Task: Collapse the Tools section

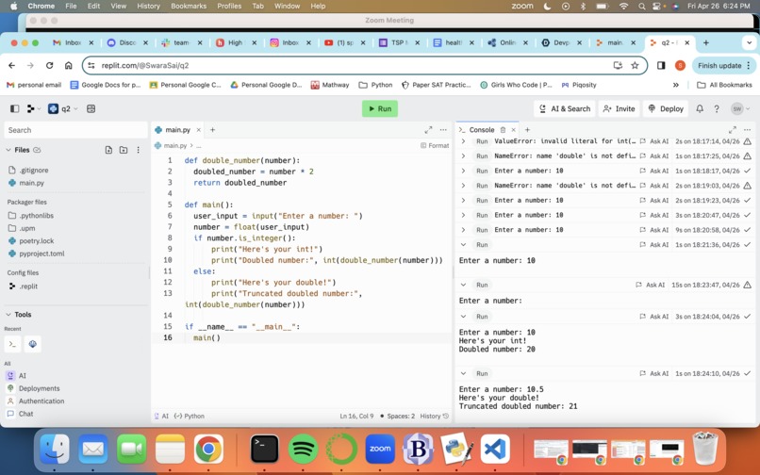Action: point(8,314)
